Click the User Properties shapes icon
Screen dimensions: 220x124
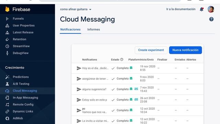tap(7, 25)
